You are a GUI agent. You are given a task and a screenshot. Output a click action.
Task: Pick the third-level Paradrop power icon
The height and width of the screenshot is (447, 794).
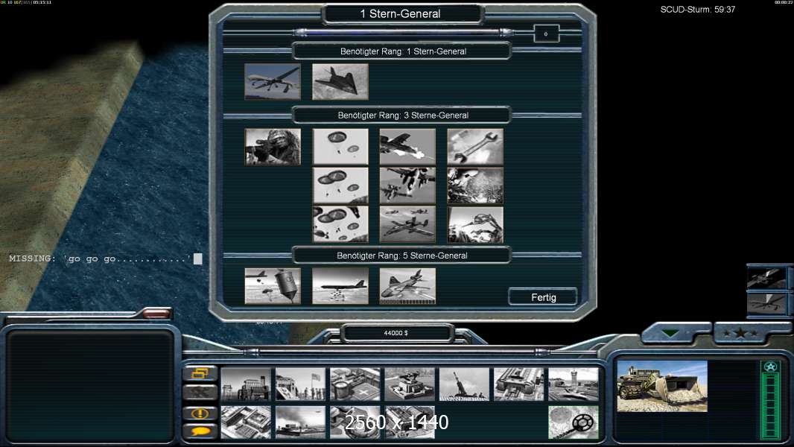340,224
